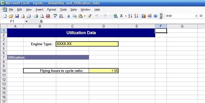Click the Insert Function fx button
Image resolution: width=205 pixels, height=103 pixels.
point(41,22)
